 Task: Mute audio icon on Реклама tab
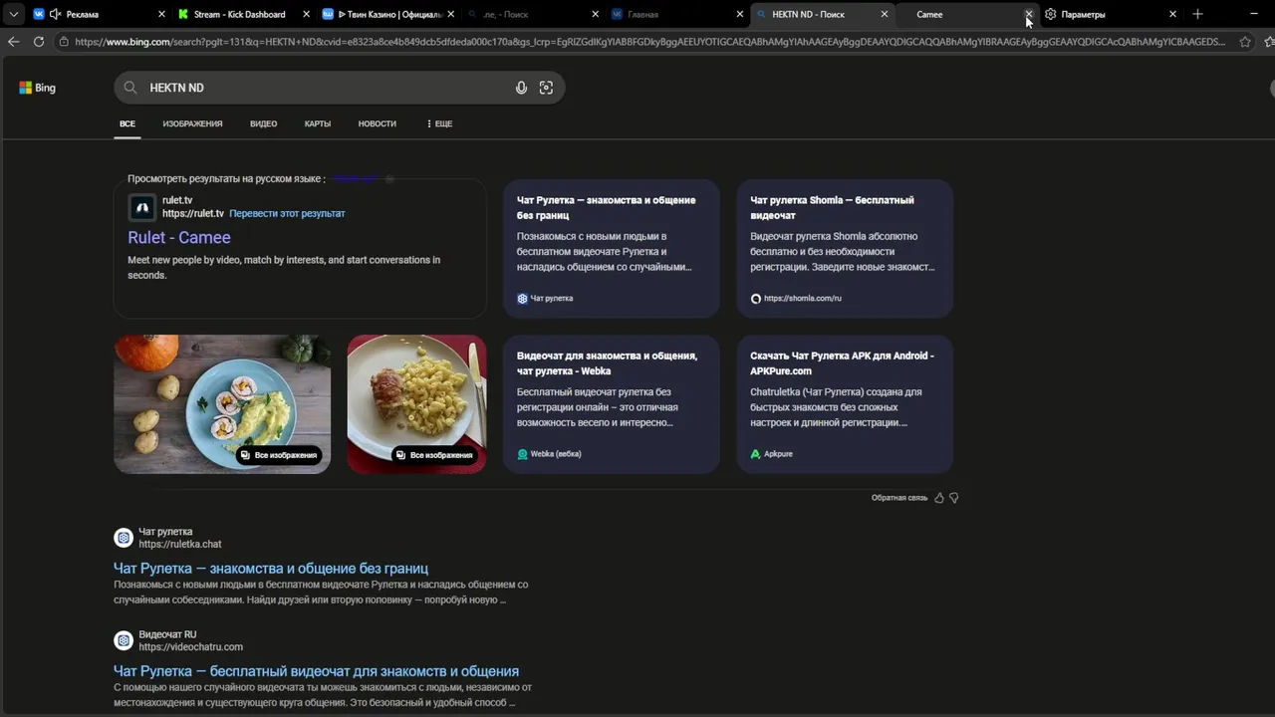55,14
